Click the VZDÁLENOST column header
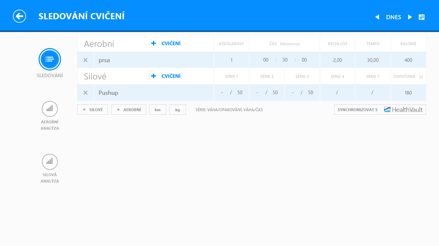The height and width of the screenshot is (246, 439). 231,44
